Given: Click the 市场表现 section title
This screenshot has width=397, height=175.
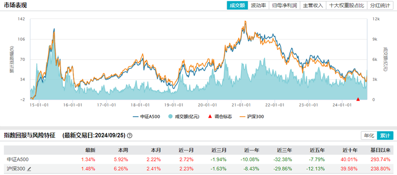Looking at the screenshot, I should tap(15, 5).
